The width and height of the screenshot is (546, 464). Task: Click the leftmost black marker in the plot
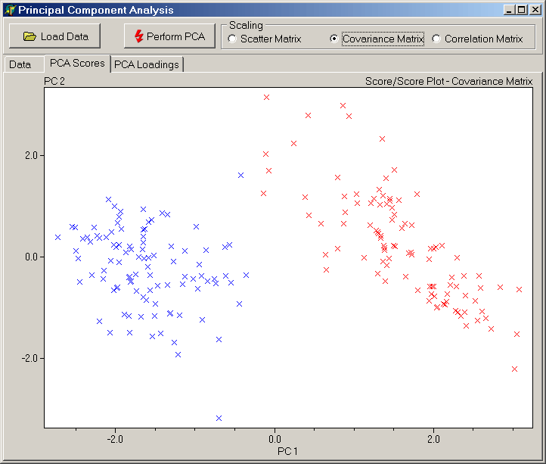tap(57, 237)
